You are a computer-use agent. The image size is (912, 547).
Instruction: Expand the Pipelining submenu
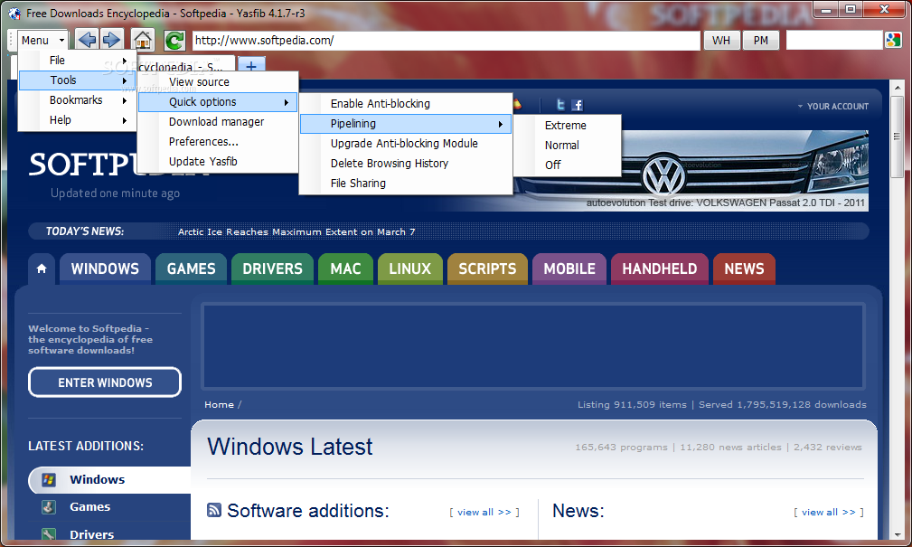point(406,123)
